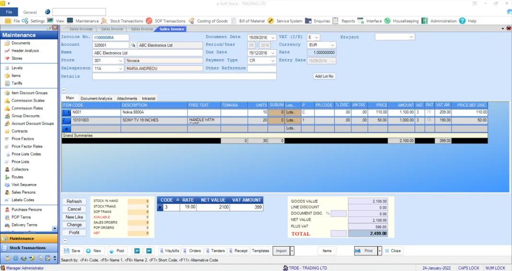Go to next record arrow icon
The width and height of the screenshot is (512, 271).
pyautogui.click(x=149, y=251)
